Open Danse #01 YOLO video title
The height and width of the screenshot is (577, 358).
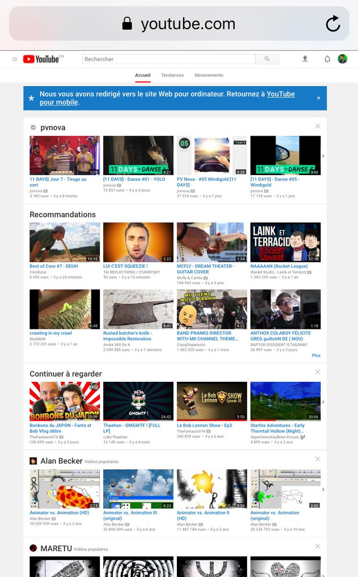(x=134, y=179)
